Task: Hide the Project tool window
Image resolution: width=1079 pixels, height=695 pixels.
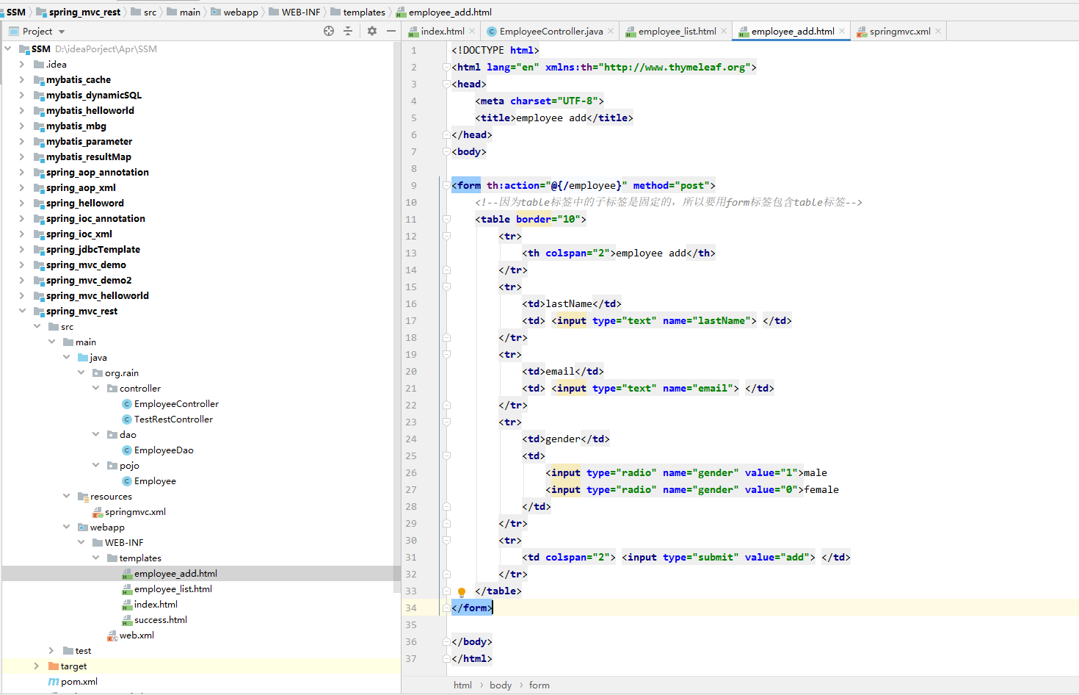Action: 391,31
